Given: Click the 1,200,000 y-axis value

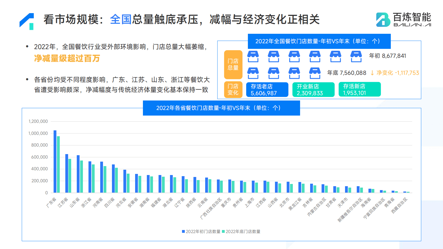Looking at the screenshot, I should [x=38, y=121].
